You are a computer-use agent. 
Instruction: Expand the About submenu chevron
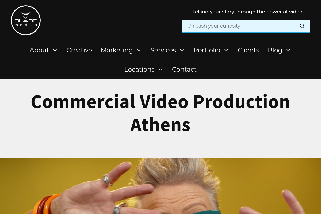[x=55, y=50]
